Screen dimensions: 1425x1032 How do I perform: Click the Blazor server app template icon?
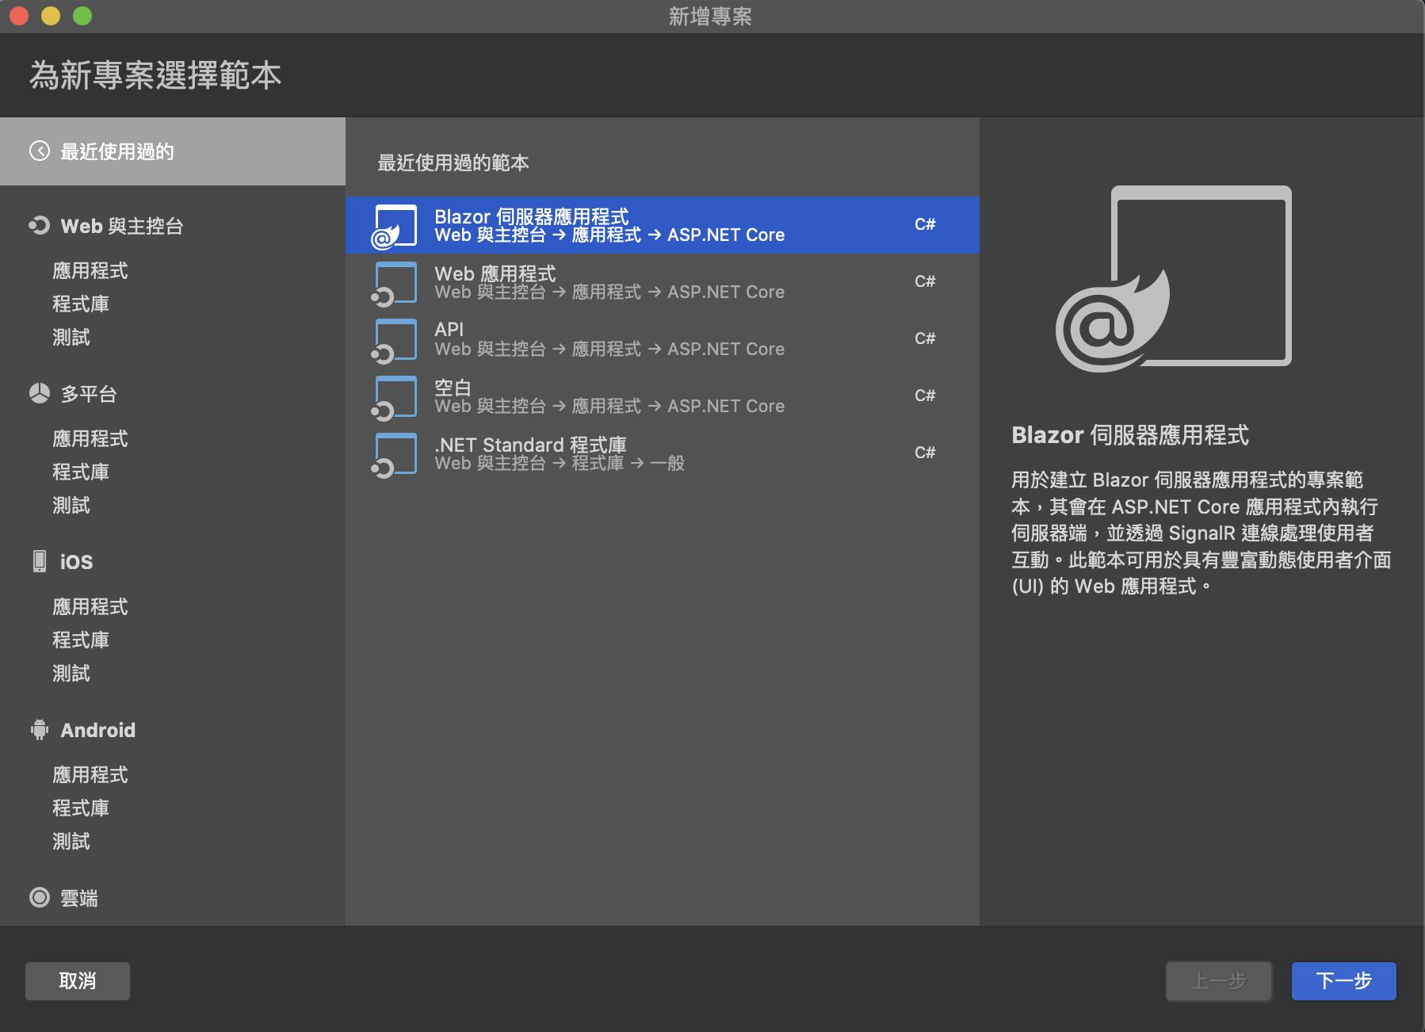click(x=395, y=226)
